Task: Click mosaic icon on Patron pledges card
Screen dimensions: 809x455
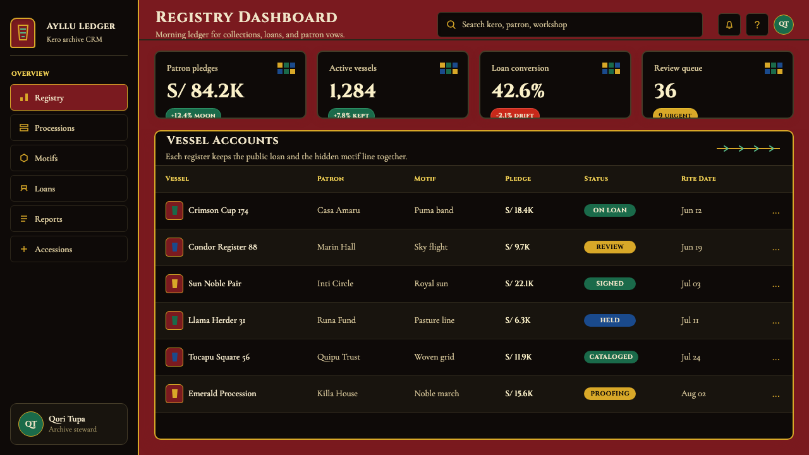Action: (286, 68)
